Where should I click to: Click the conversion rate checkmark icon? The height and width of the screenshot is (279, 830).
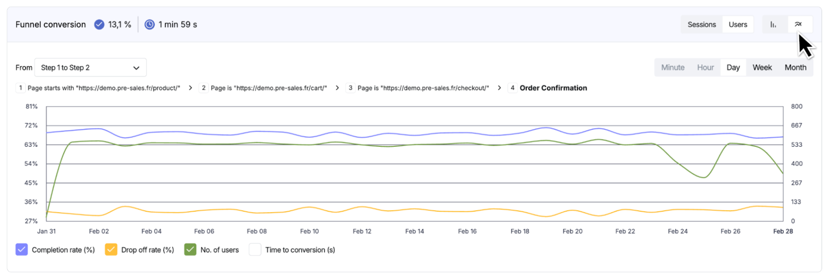point(99,24)
